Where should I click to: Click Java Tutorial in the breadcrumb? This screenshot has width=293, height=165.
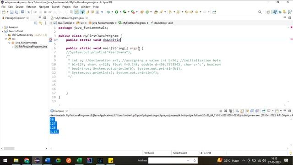[x=65, y=23]
